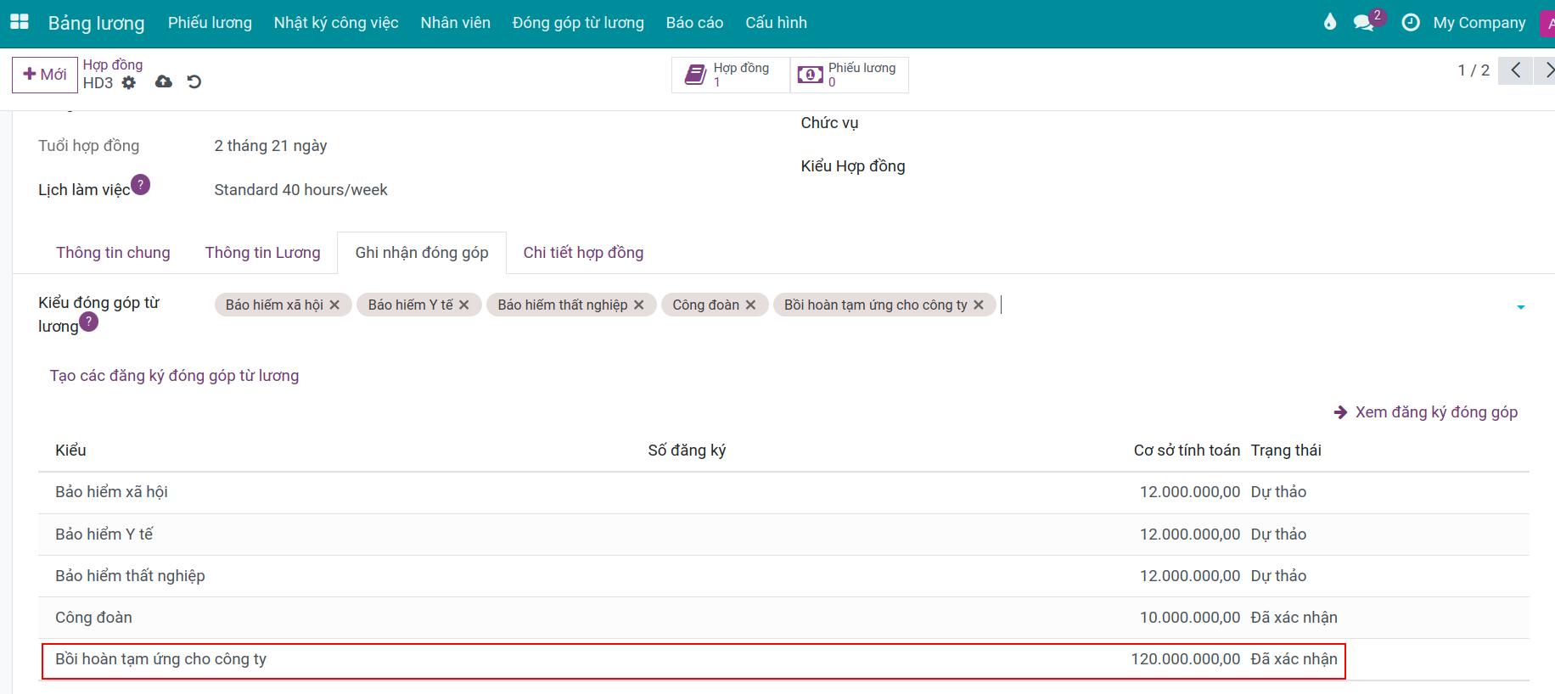Viewport: 1555px width, 694px height.
Task: Switch to the Thông tin chung tab
Action: 113,253
